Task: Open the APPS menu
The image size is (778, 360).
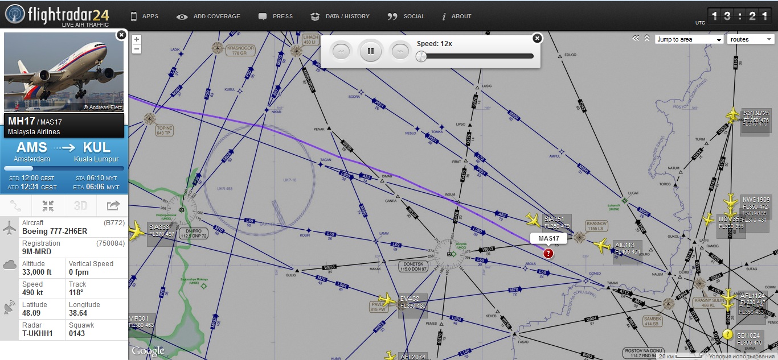Action: (144, 16)
